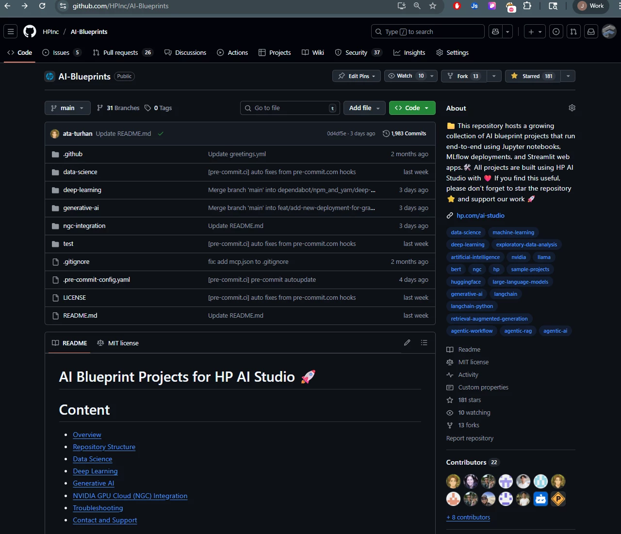Image resolution: width=621 pixels, height=534 pixels.
Task: Open README outline list icon
Action: point(424,342)
